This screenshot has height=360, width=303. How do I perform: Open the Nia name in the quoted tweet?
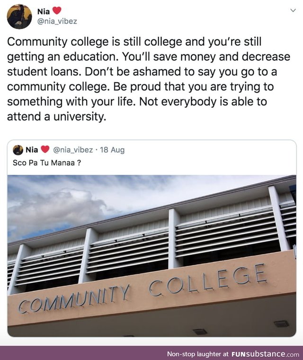(x=32, y=150)
